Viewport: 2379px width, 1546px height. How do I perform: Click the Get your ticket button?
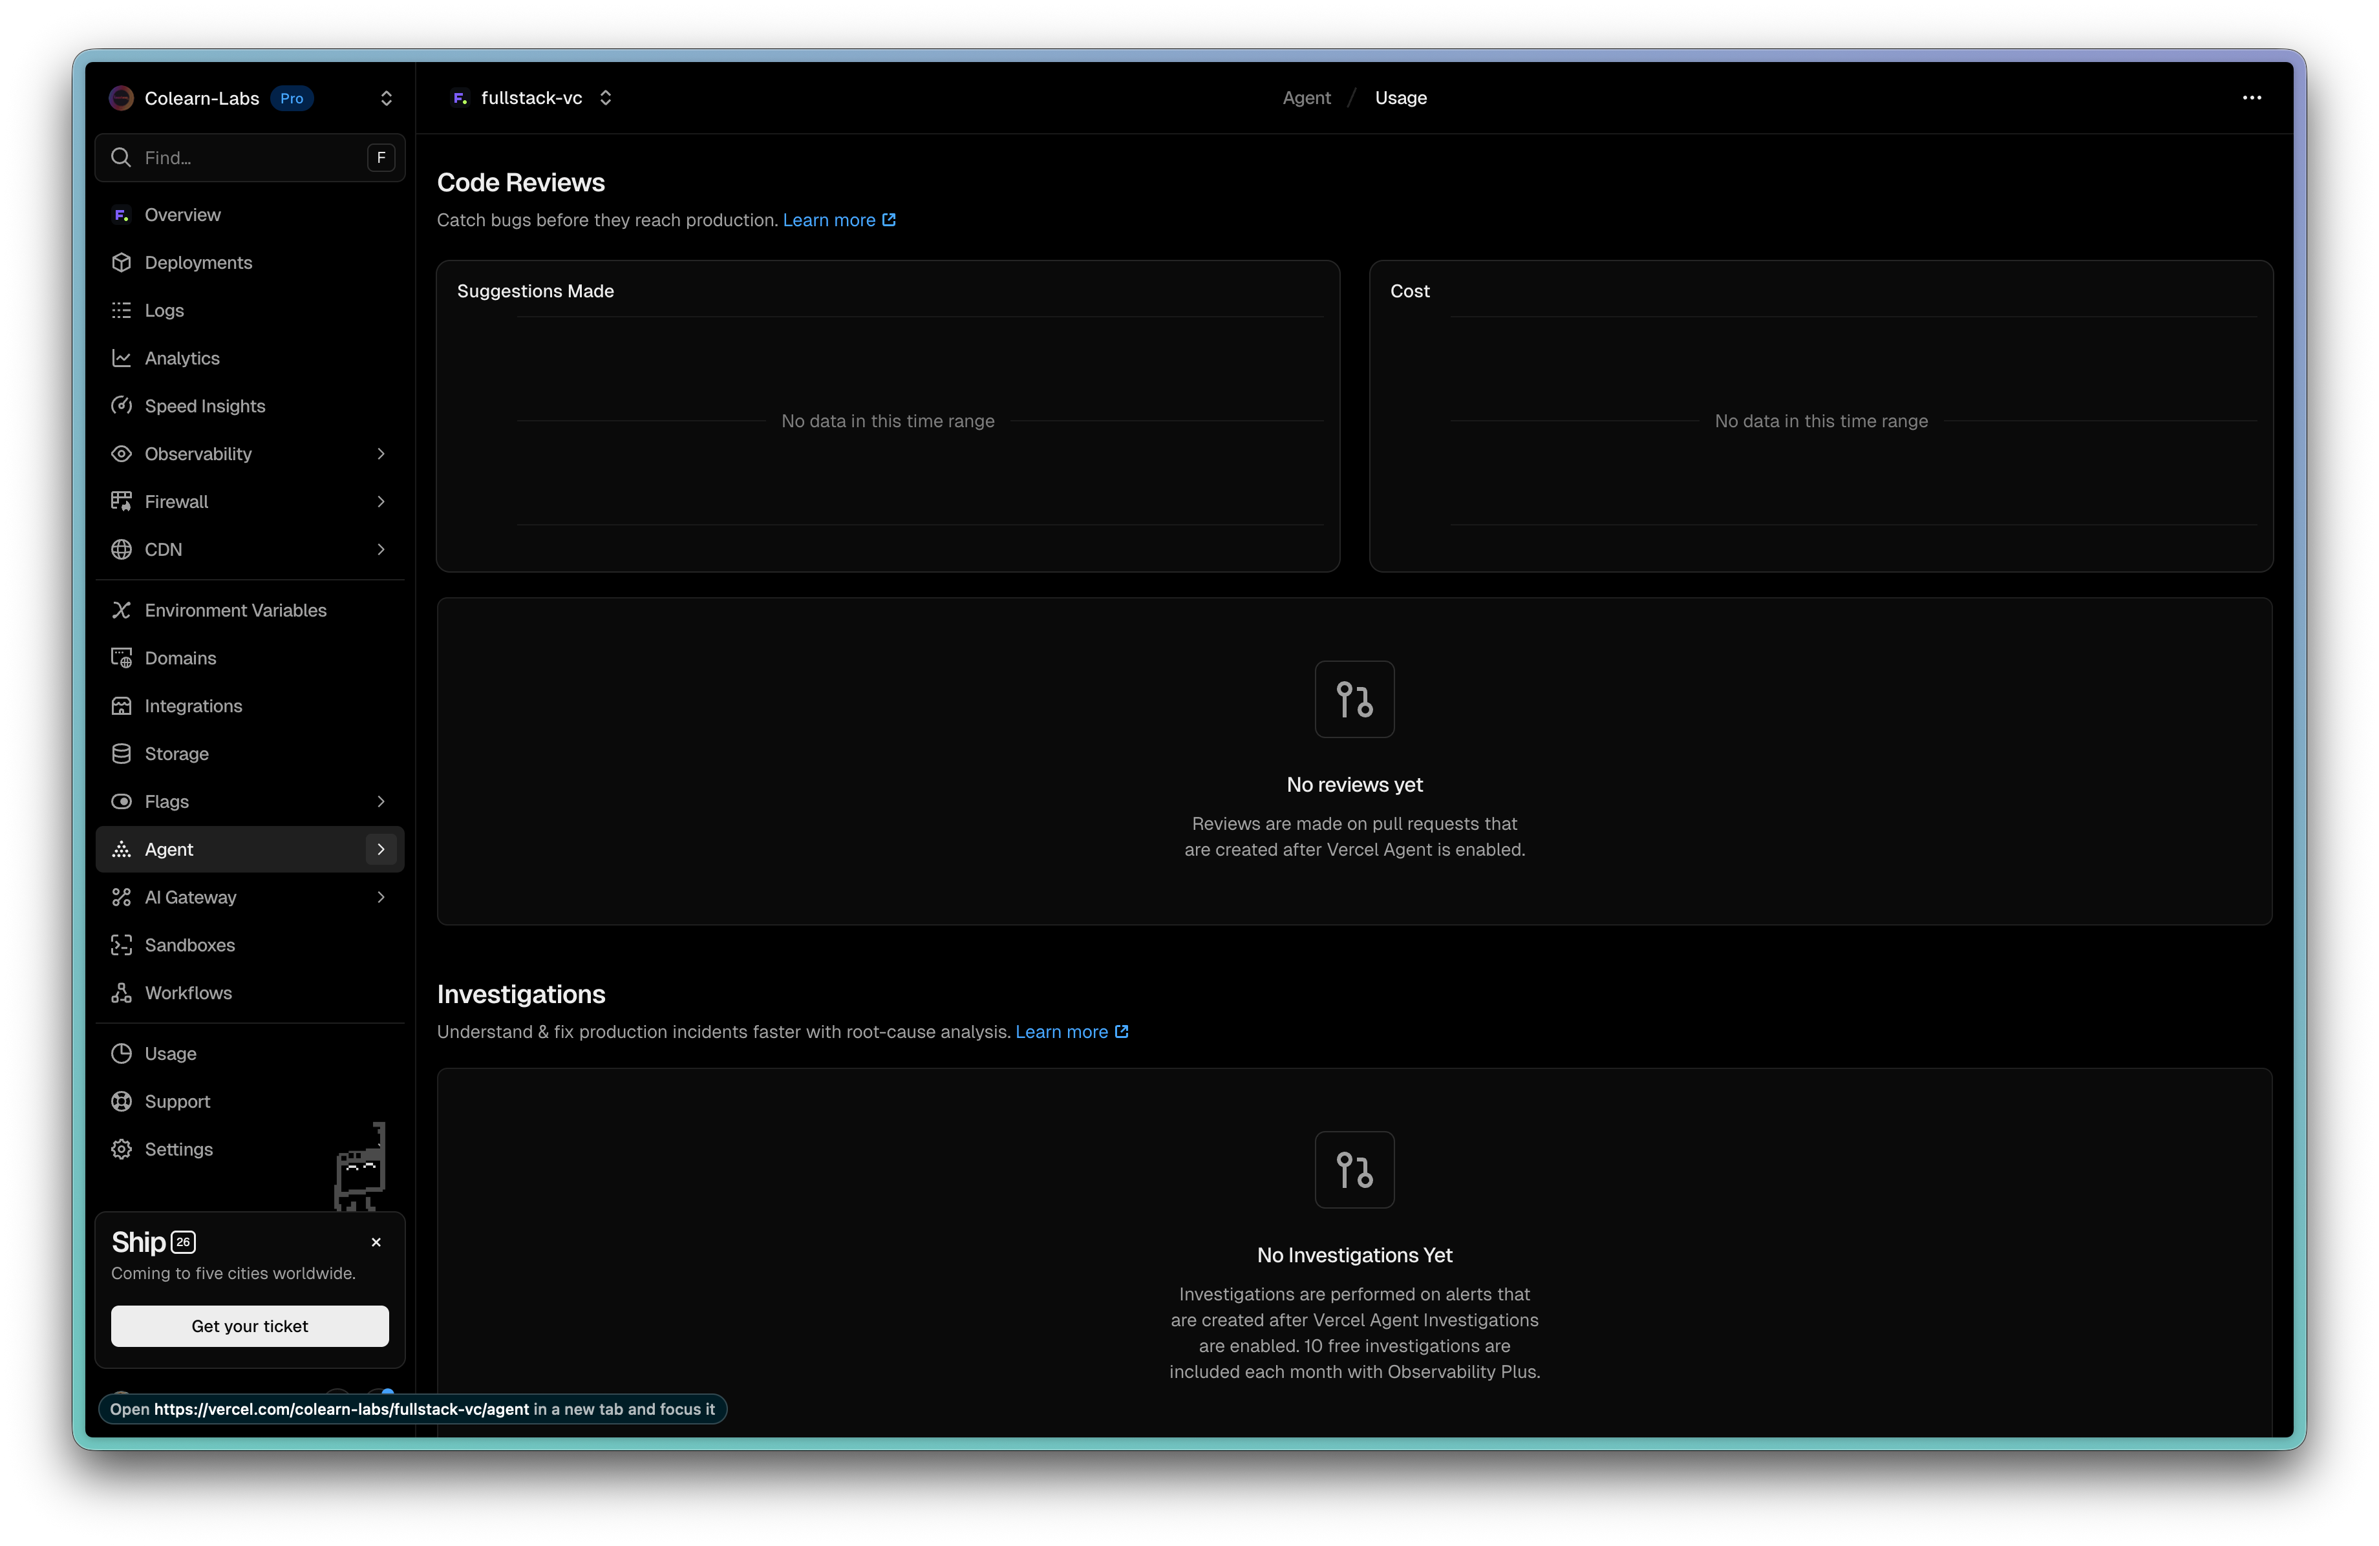tap(250, 1326)
